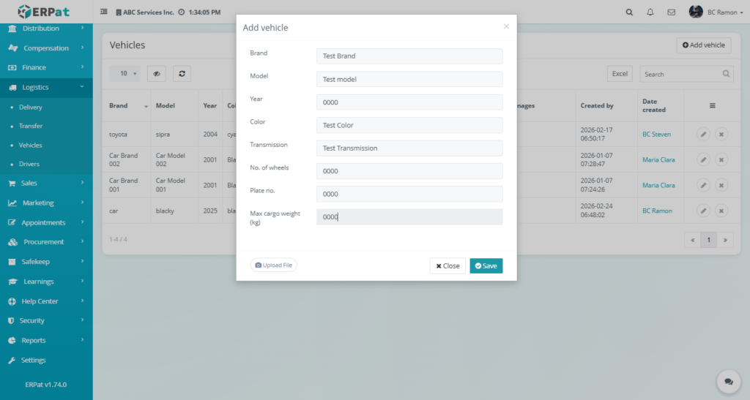The image size is (750, 400).
Task: Open the chat bubble icon
Action: point(729,382)
